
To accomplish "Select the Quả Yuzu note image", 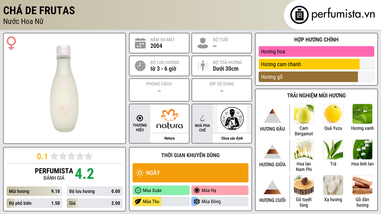I will [x=333, y=114].
